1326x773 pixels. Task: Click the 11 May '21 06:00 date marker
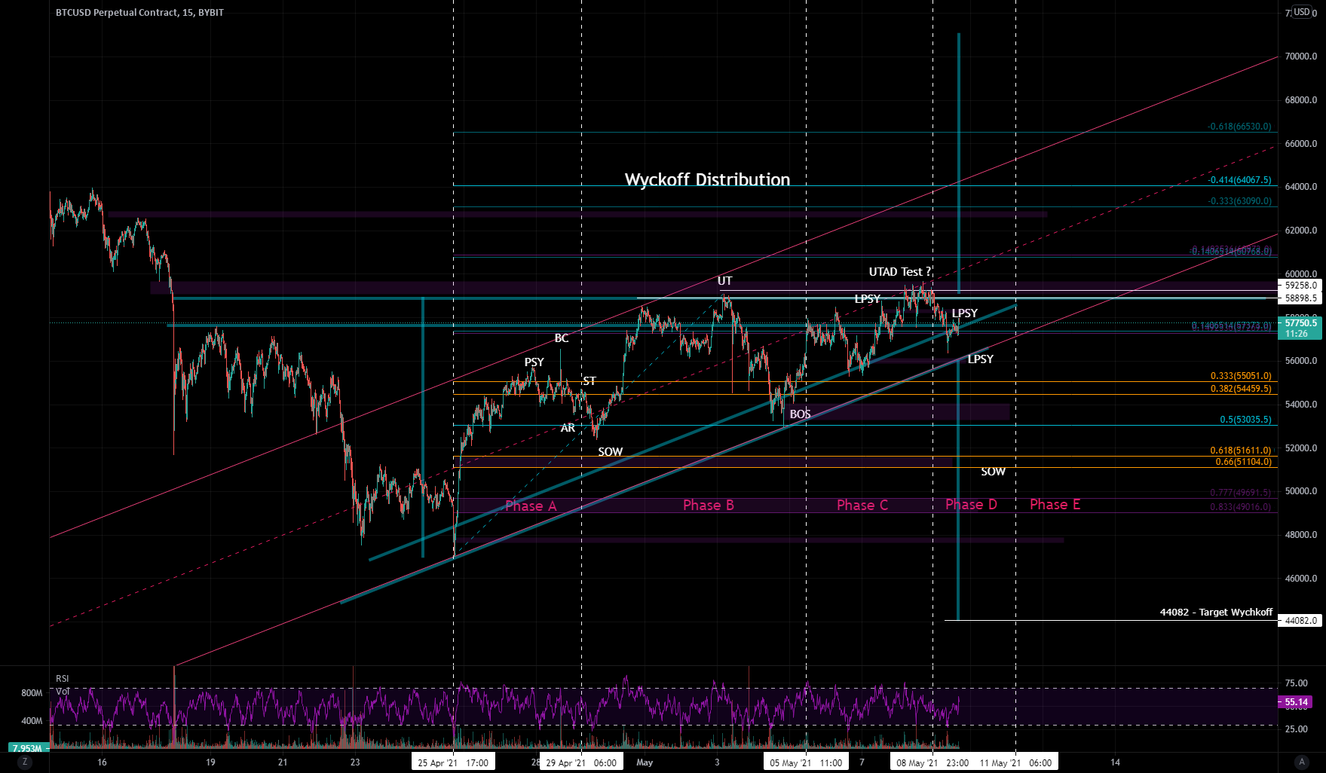(x=1015, y=762)
